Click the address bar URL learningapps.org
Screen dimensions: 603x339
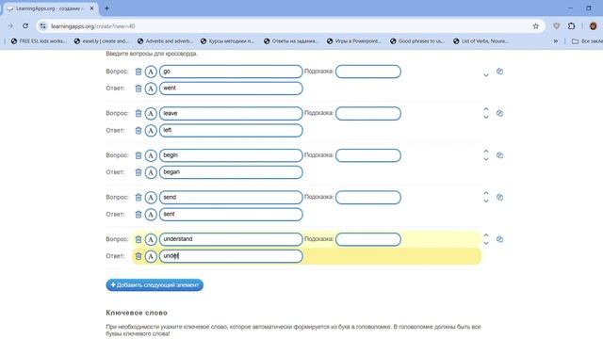(92, 26)
